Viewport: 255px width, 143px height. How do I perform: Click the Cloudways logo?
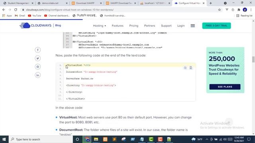(x=35, y=25)
